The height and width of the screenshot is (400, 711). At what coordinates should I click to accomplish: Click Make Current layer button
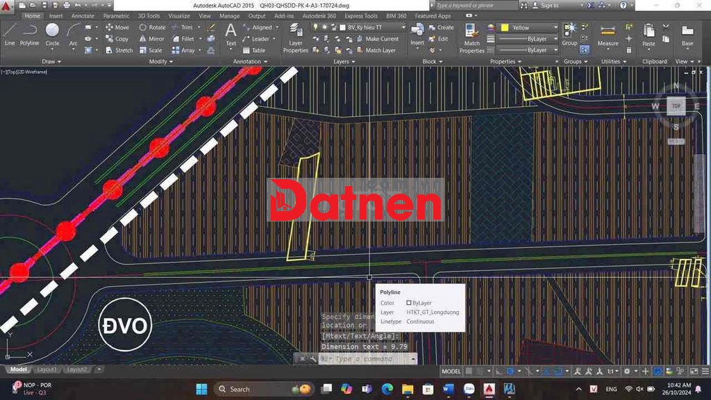point(378,39)
